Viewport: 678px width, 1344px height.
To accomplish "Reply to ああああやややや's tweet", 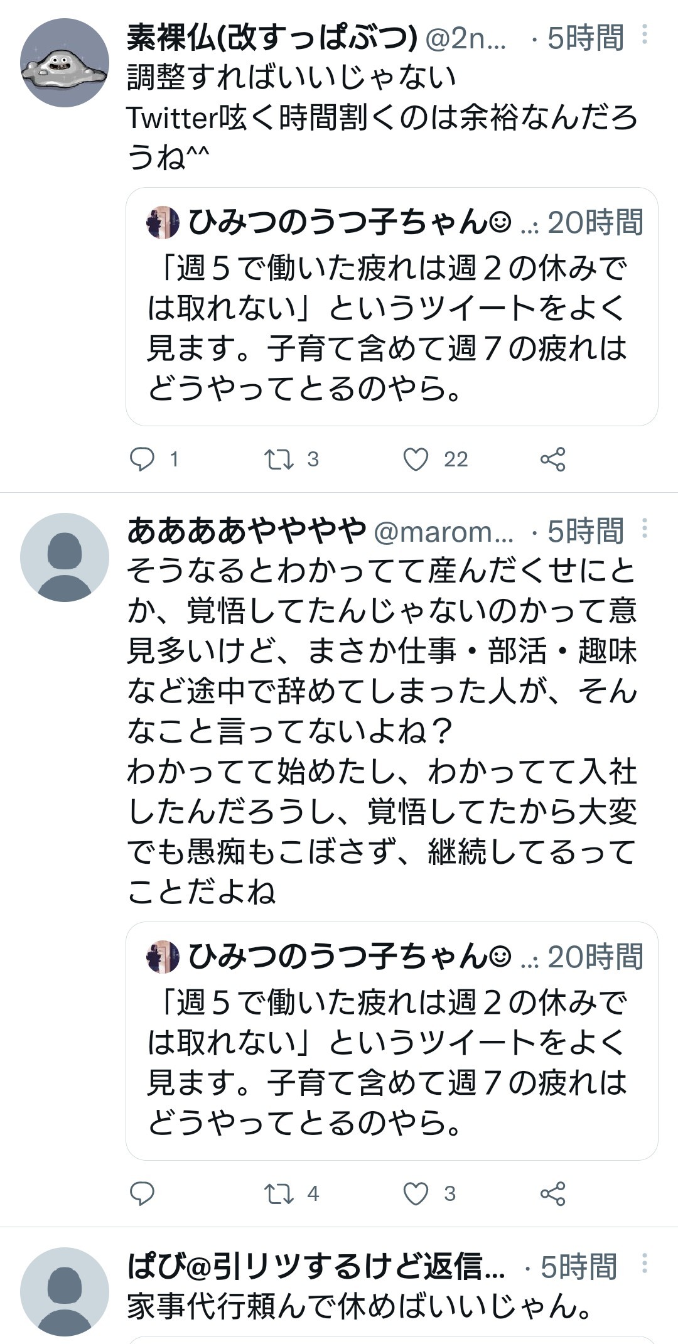I will [143, 1193].
